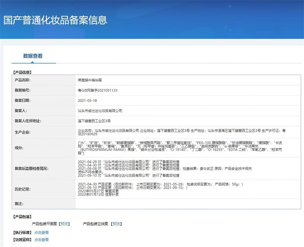
Task: Click the 备案日期 row label
Action: (22, 101)
